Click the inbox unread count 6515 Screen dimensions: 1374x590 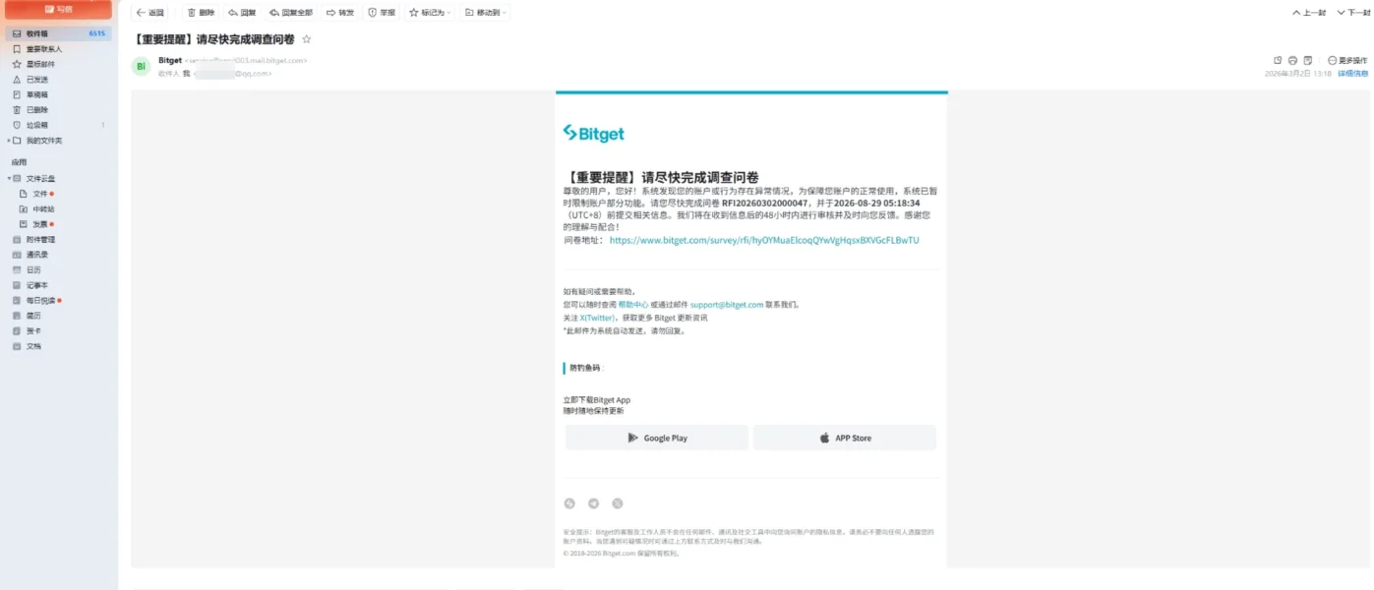[96, 33]
